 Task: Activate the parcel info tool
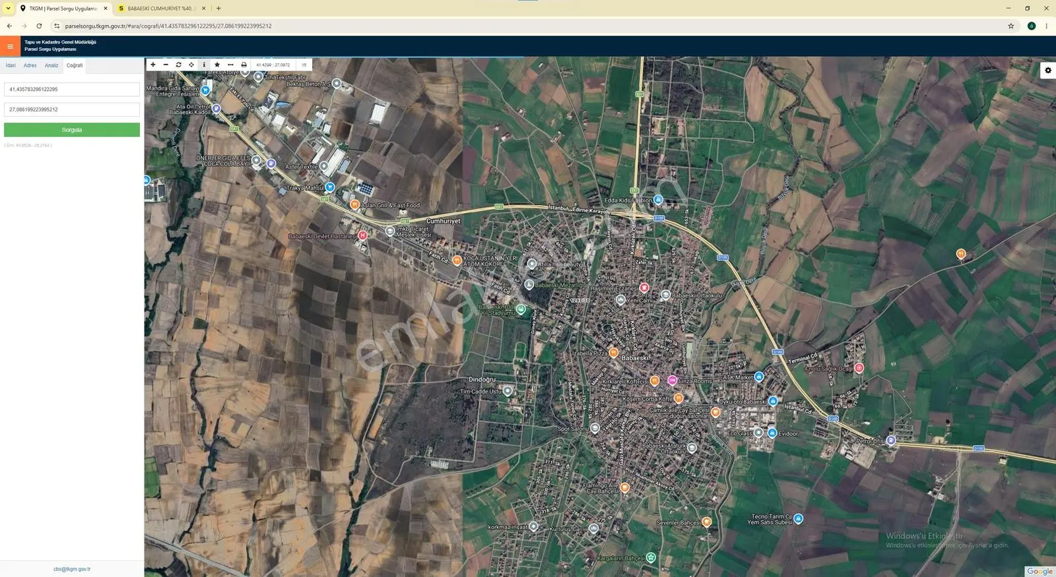click(x=204, y=65)
